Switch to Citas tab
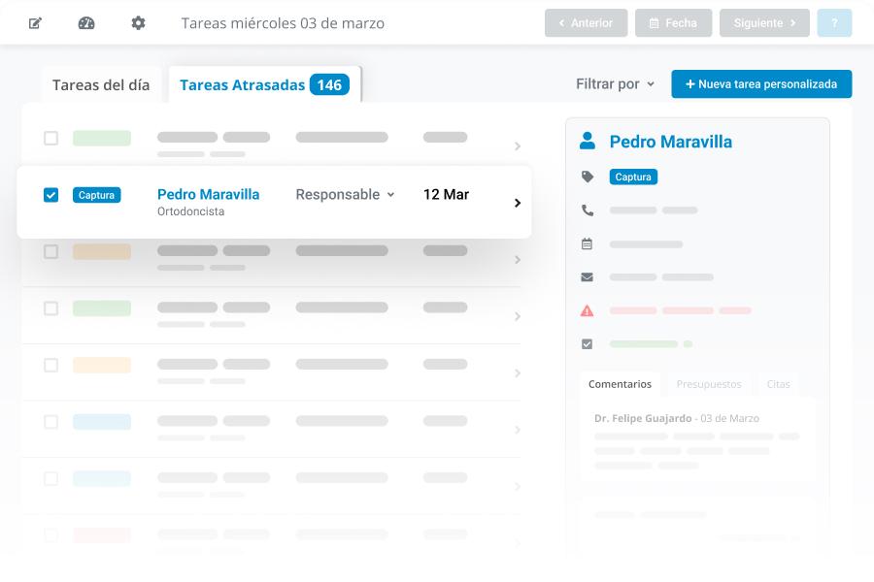874x582 pixels. click(x=778, y=384)
